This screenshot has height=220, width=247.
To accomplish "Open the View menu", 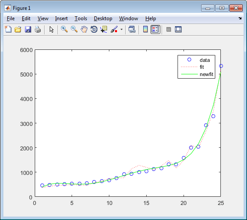I will 43,18.
